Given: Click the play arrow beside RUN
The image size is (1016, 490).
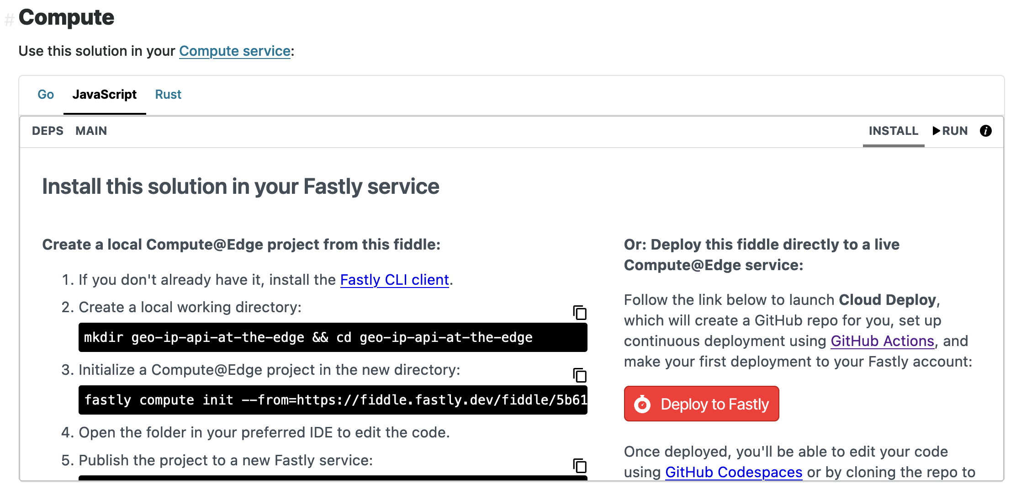Looking at the screenshot, I should pos(936,131).
